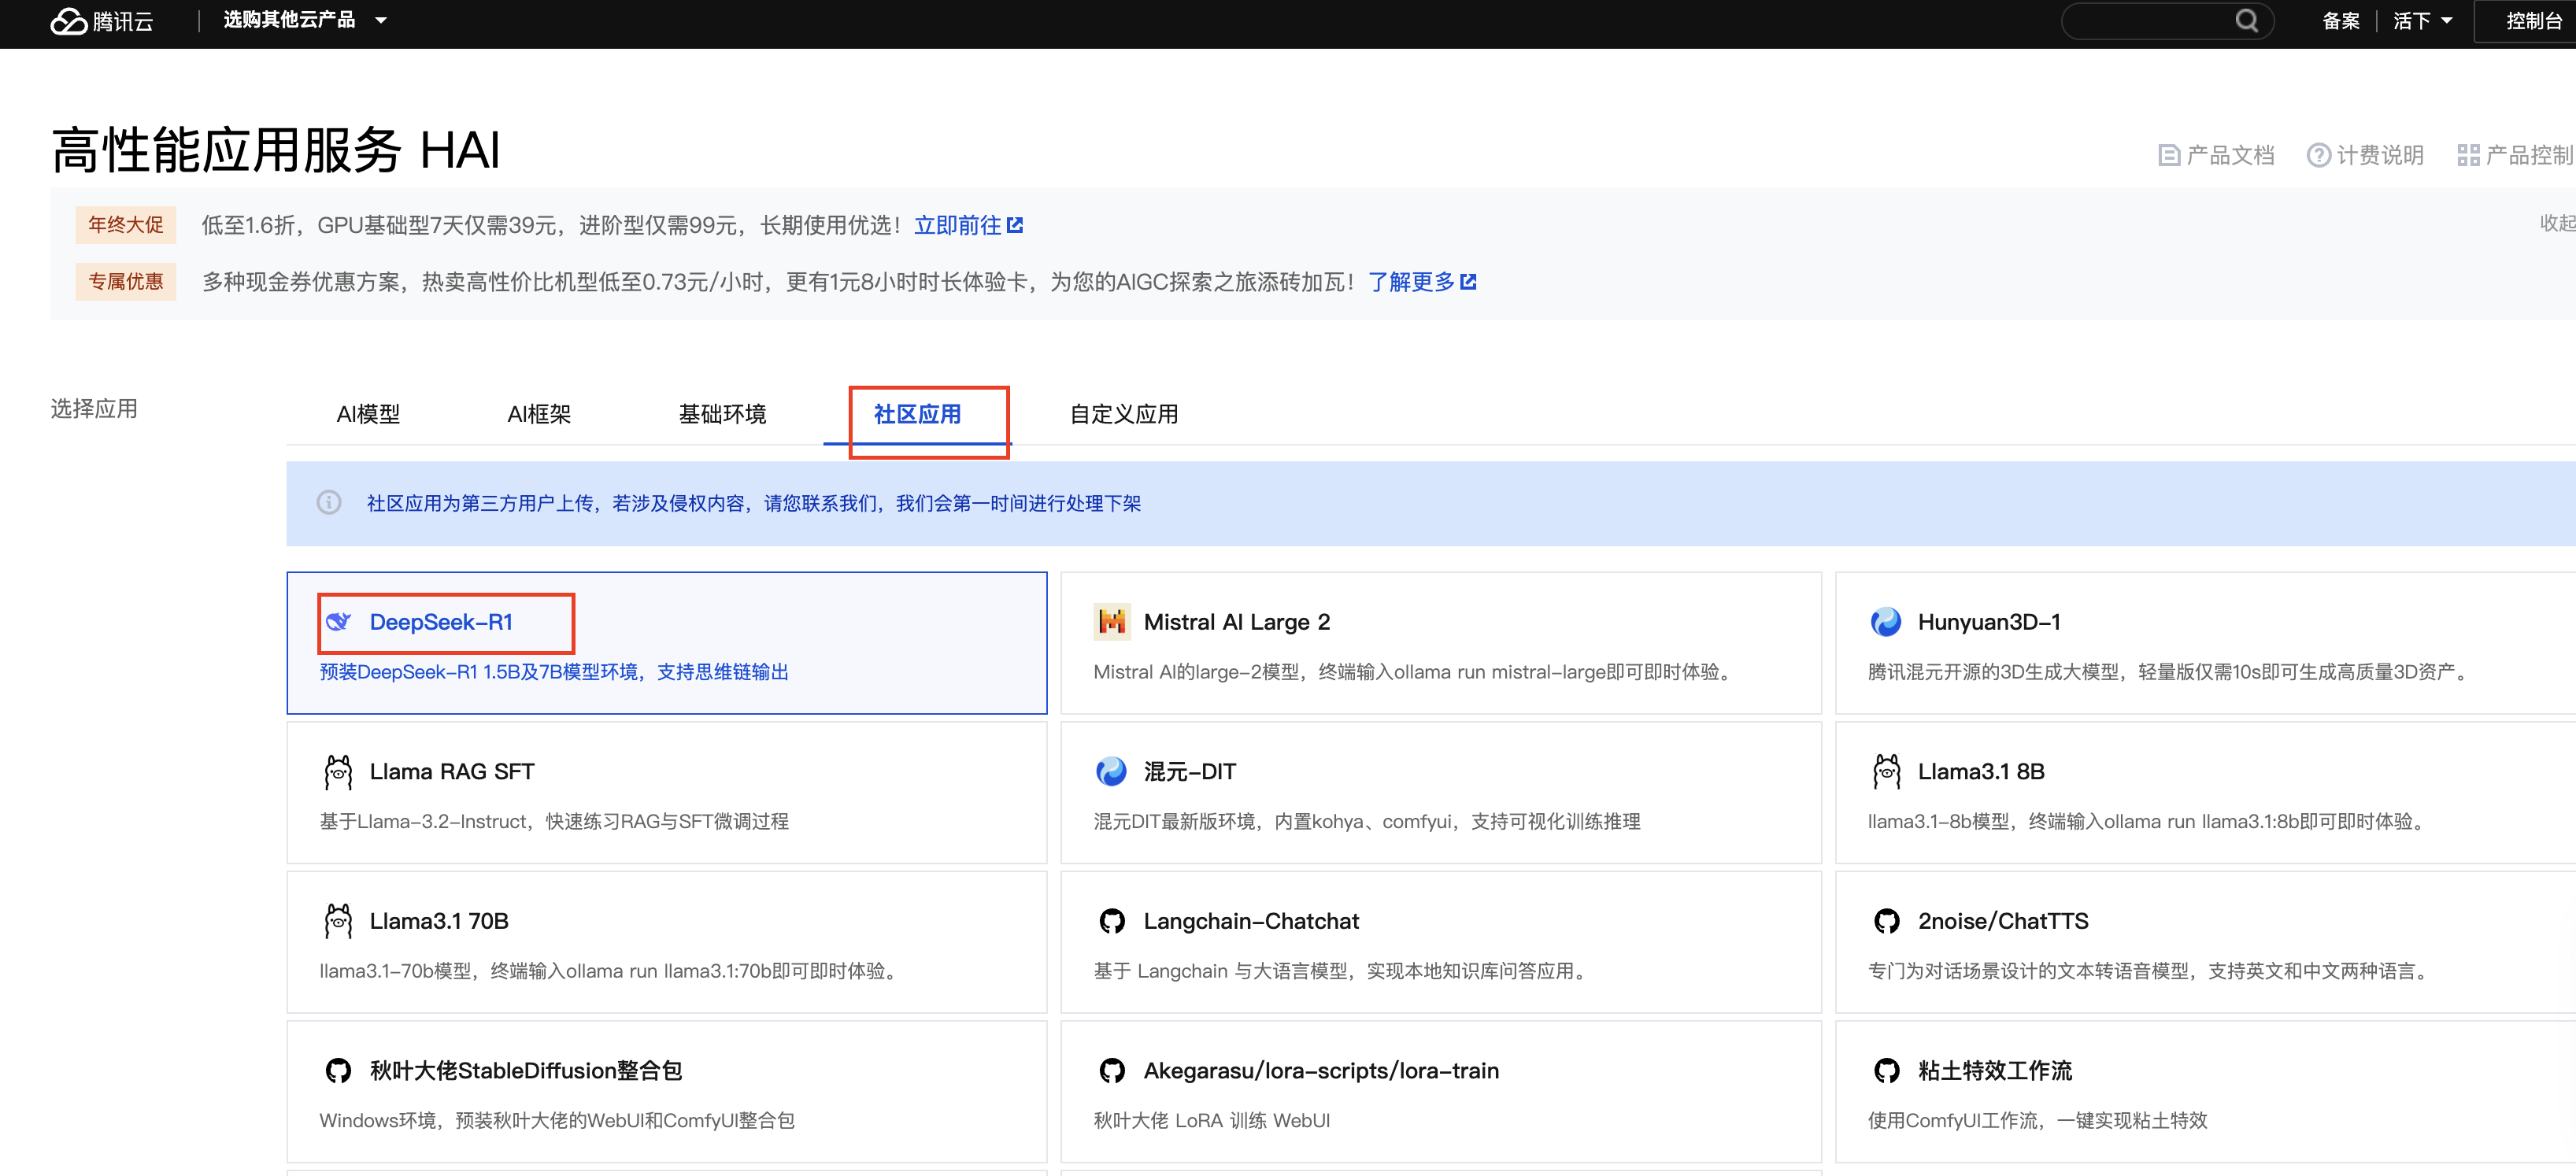
Task: Select the DeepSeek-R1 application card
Action: 667,643
